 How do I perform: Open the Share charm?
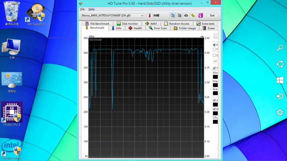tap(280, 64)
